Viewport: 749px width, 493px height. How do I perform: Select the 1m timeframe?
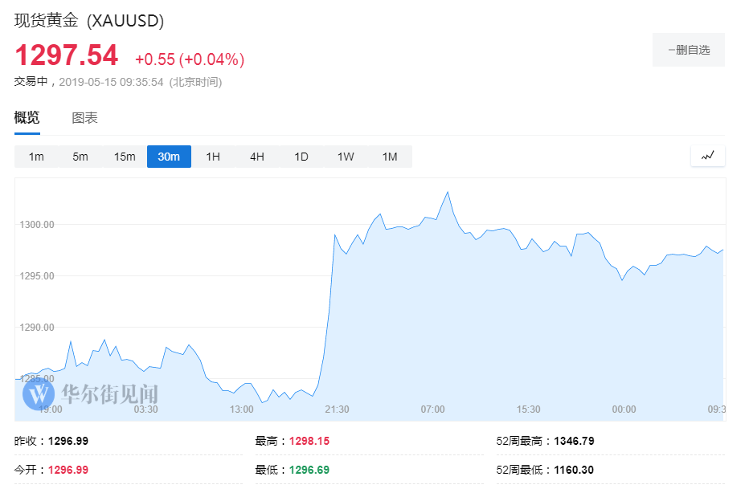pyautogui.click(x=36, y=157)
